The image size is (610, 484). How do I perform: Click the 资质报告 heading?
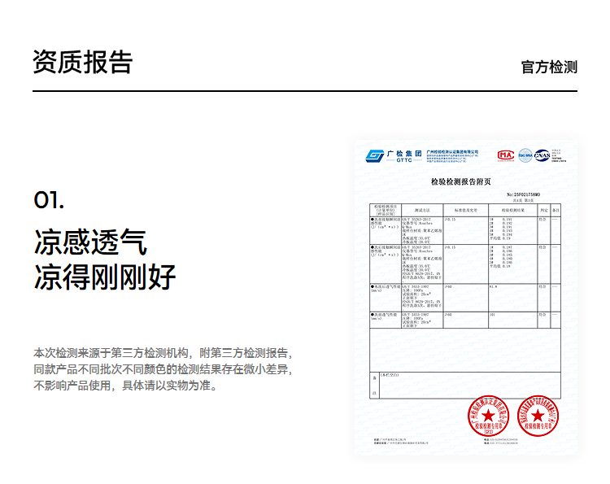pos(82,62)
